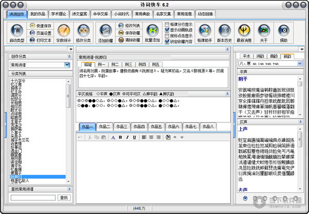Click the paste clipboard icon
309x214 pixels.
pos(104,137)
